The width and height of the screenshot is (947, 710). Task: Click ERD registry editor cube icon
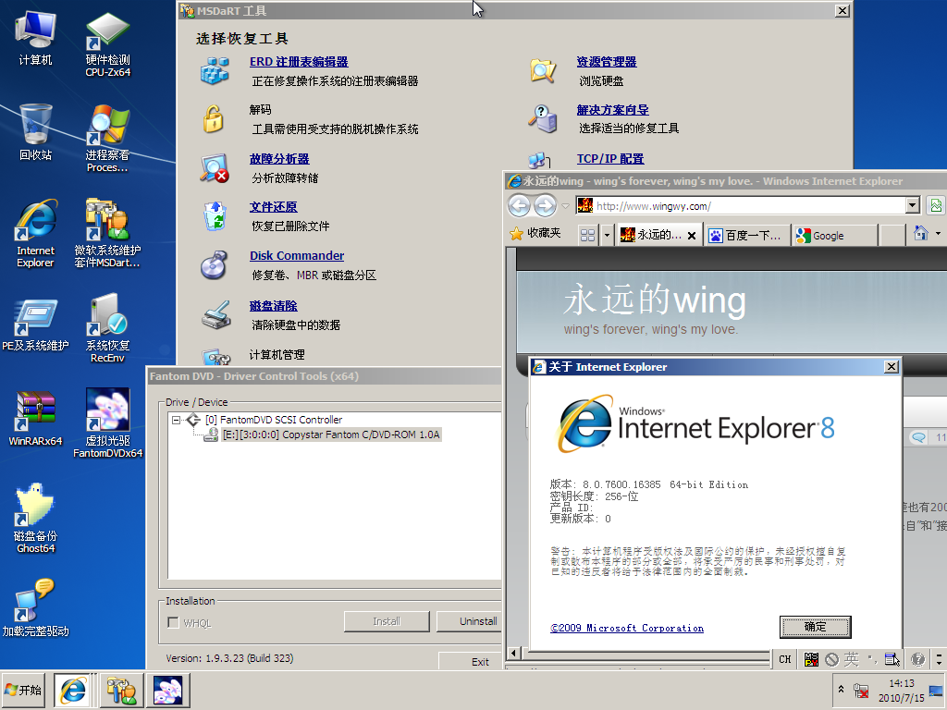pos(215,70)
